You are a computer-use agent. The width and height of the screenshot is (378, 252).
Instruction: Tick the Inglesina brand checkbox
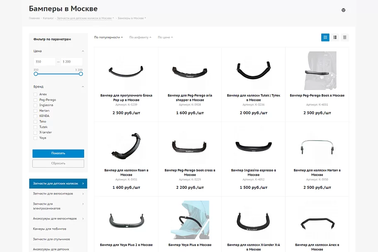(36, 105)
